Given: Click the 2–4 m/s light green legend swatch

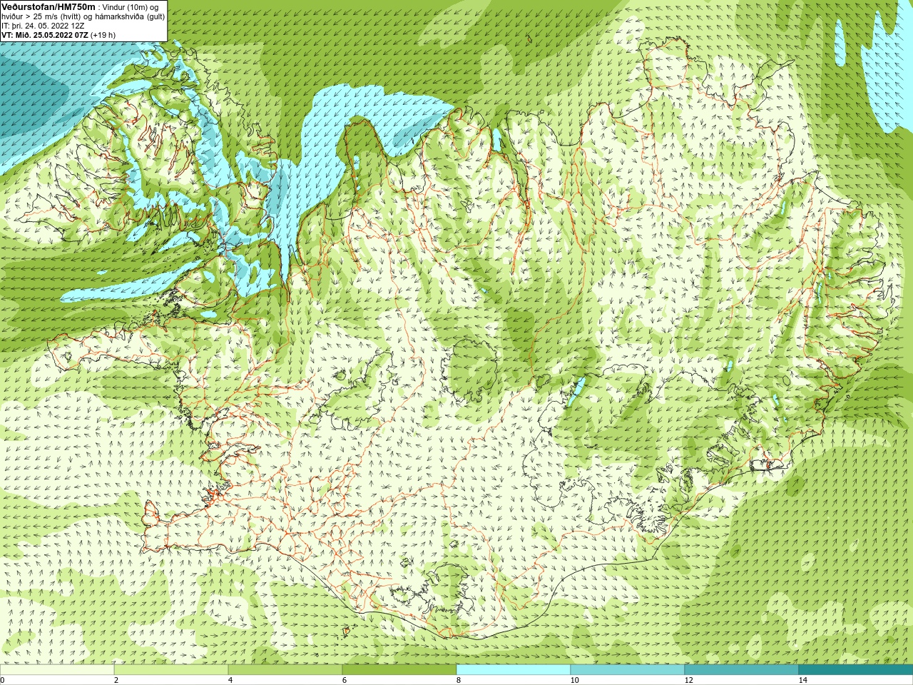Looking at the screenshot, I should click(171, 670).
